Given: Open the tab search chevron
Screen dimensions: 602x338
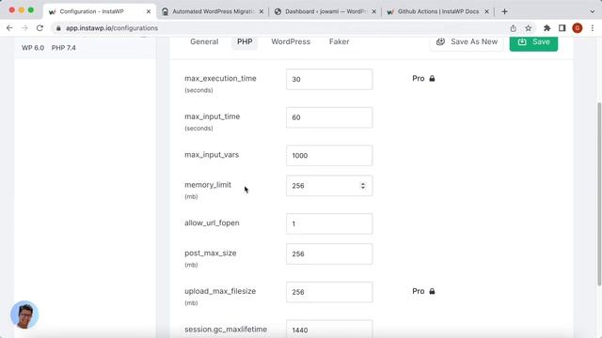Looking at the screenshot, I should (592, 11).
